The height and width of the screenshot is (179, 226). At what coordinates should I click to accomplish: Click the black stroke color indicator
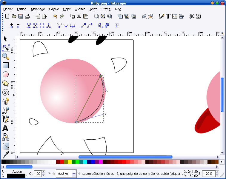point(16,176)
